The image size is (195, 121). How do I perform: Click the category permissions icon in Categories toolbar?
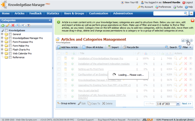click(18, 25)
